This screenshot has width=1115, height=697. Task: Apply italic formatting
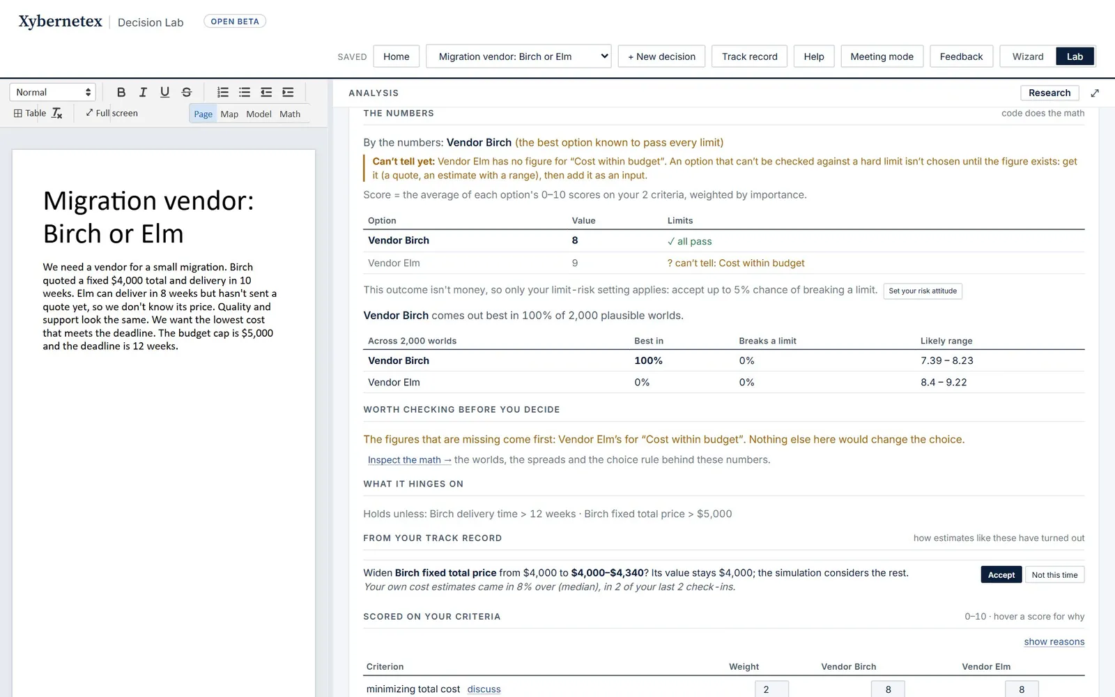pyautogui.click(x=143, y=92)
